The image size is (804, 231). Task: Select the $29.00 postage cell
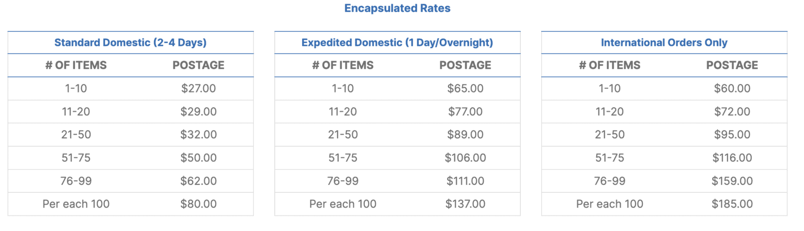point(198,112)
